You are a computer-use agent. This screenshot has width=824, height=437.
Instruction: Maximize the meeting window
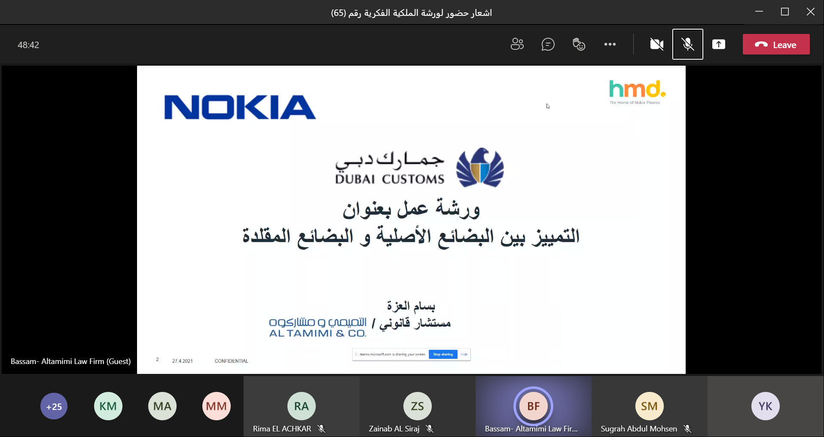click(785, 12)
